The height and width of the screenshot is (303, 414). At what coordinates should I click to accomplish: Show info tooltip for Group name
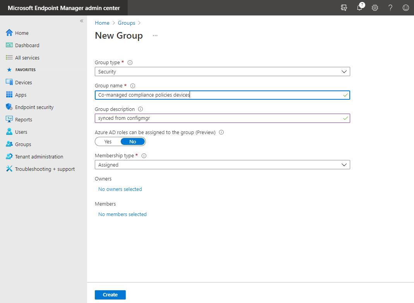click(x=133, y=86)
